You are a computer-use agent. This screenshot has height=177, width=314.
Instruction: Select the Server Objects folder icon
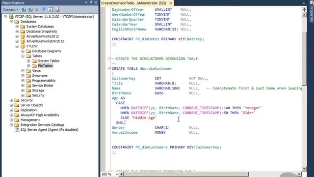tap(17, 105)
